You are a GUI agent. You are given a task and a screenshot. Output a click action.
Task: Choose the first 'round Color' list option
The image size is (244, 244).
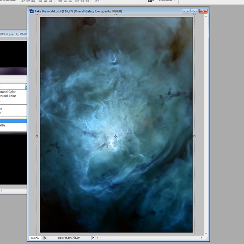point(8,92)
